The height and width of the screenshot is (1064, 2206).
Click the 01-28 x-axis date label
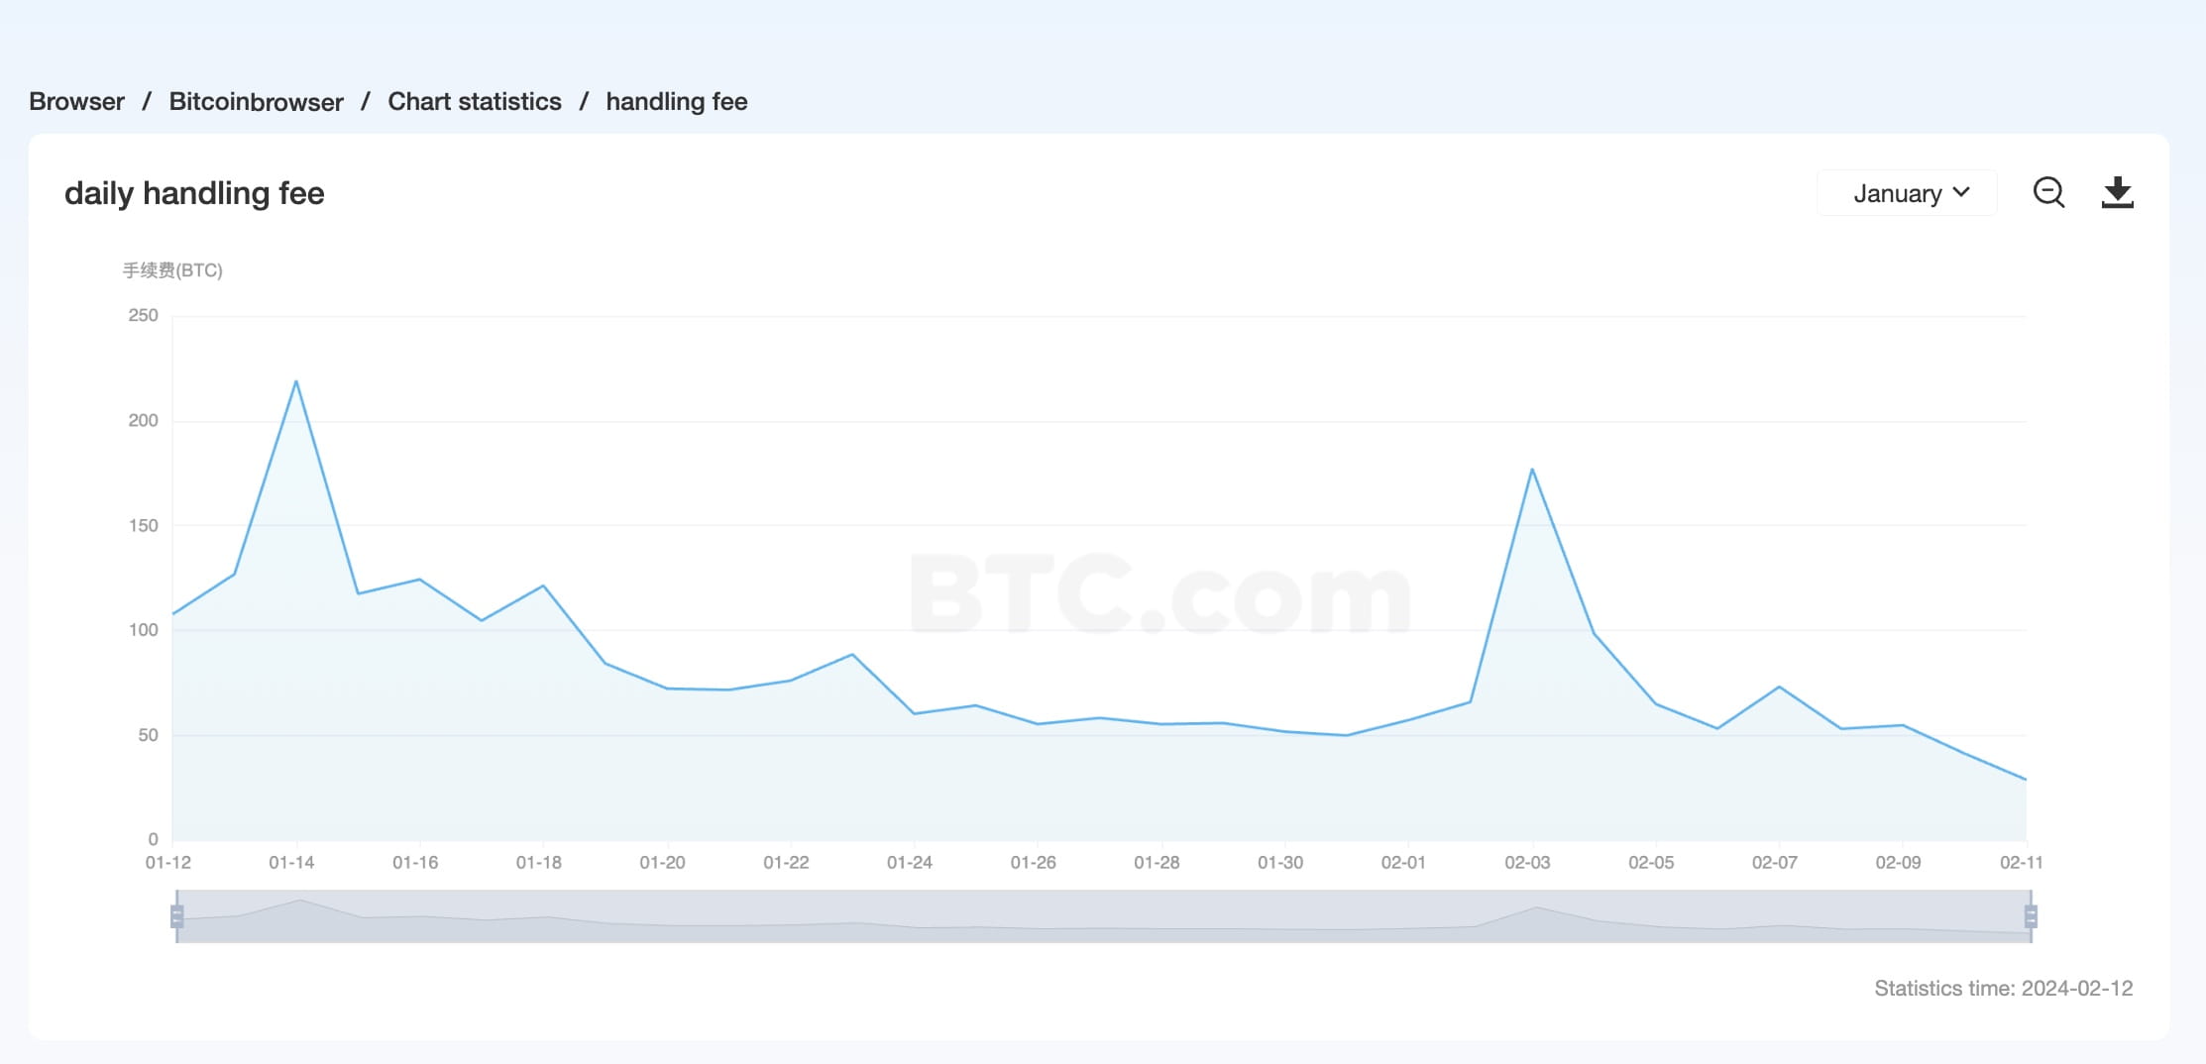[x=1157, y=863]
